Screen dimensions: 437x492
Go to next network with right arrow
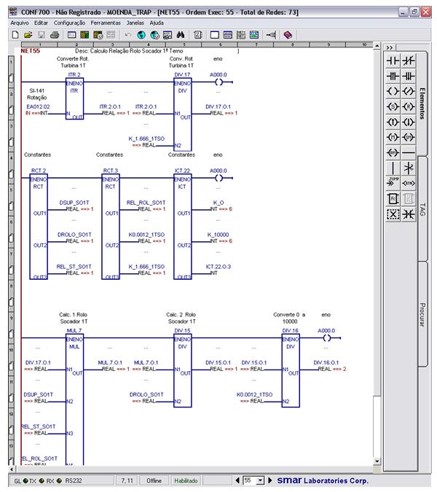tap(270, 480)
